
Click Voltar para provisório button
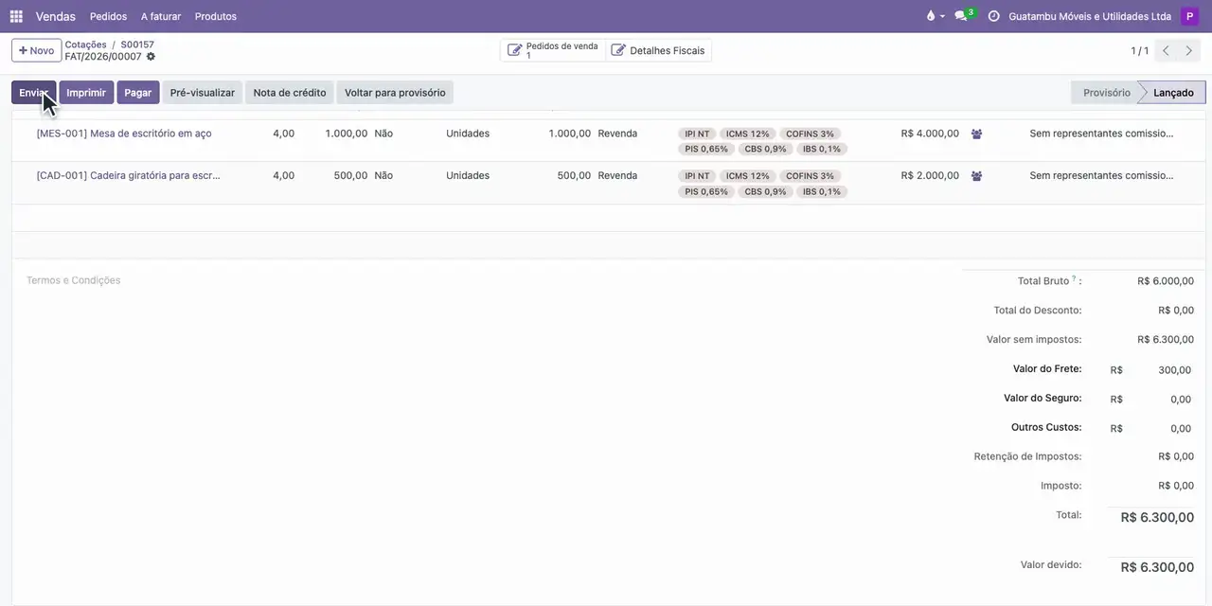395,93
